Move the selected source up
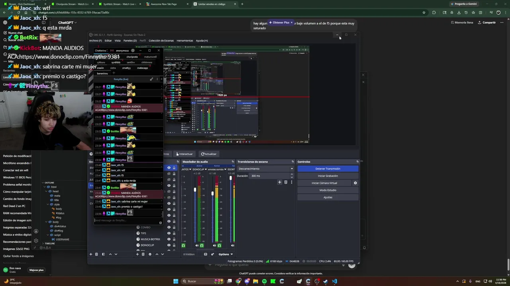Image resolution: width=510 pixels, height=286 pixels. 157,254
